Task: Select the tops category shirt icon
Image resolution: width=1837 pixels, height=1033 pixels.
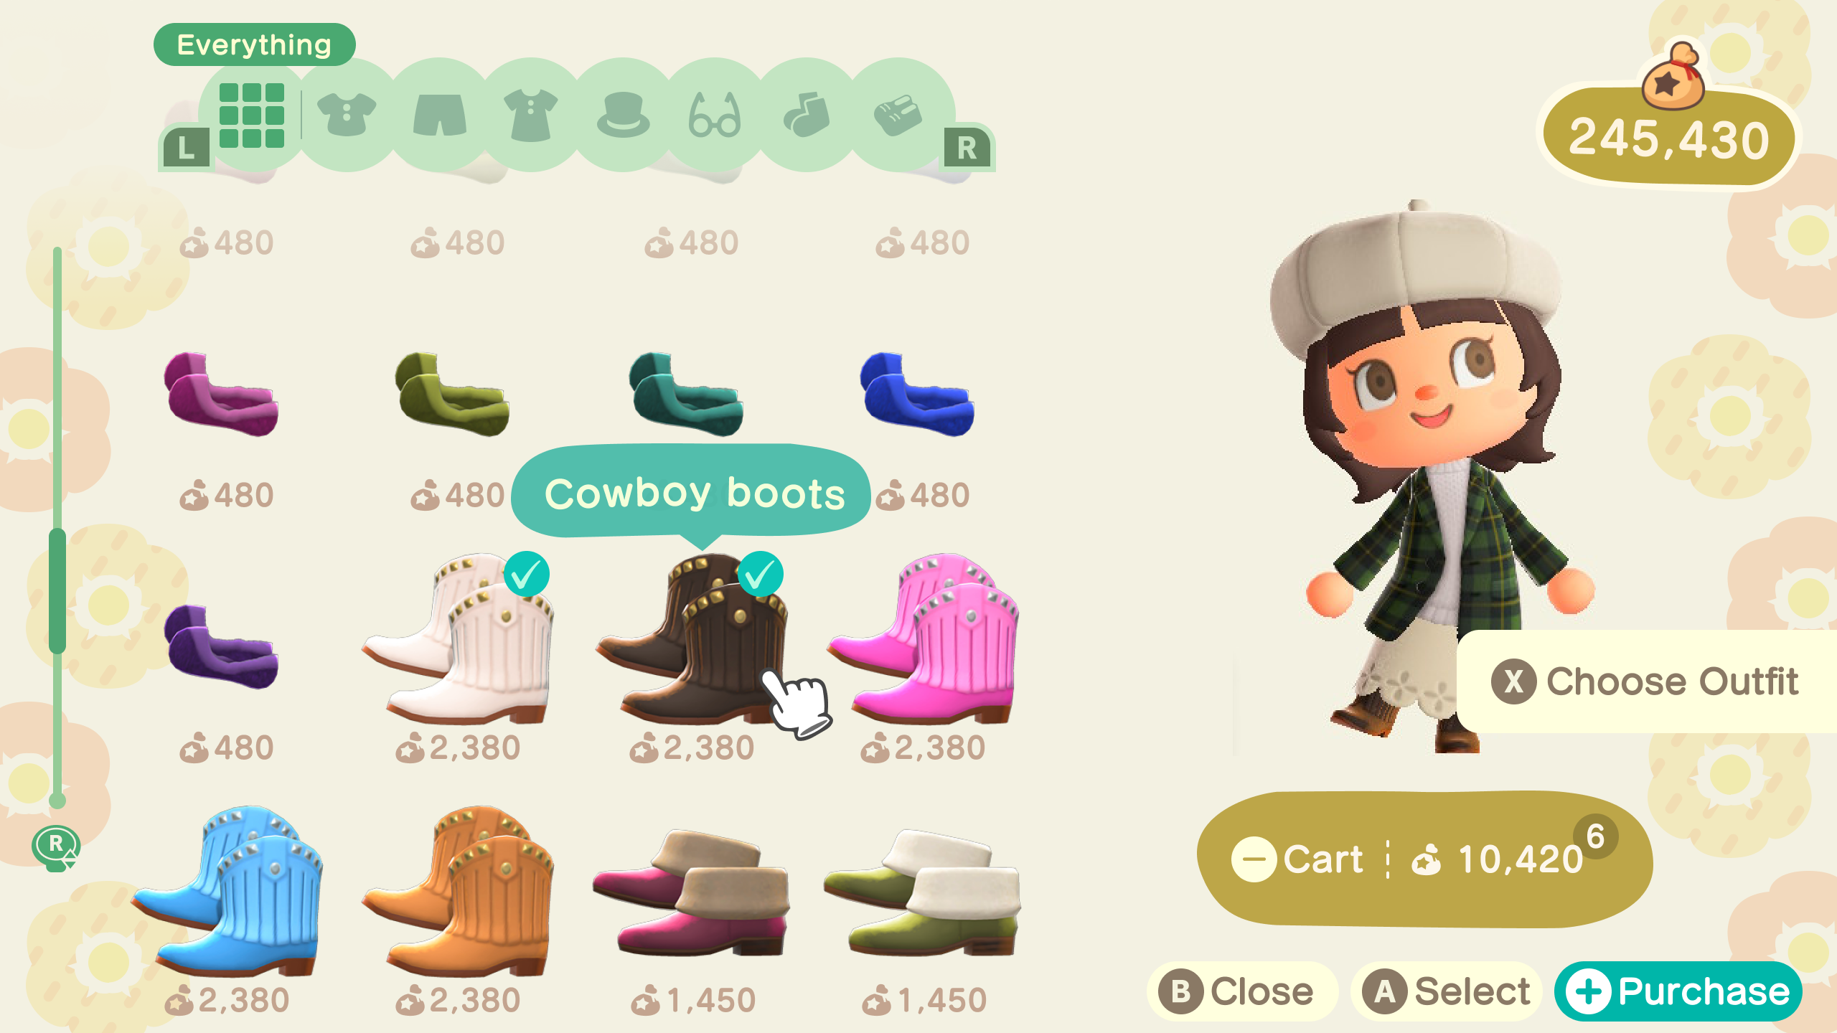Action: [x=347, y=115]
